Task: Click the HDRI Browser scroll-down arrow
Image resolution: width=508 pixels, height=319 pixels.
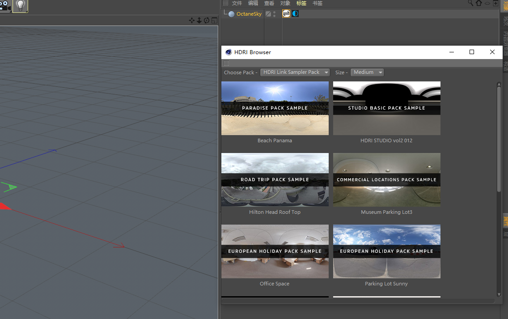Action: coord(499,294)
